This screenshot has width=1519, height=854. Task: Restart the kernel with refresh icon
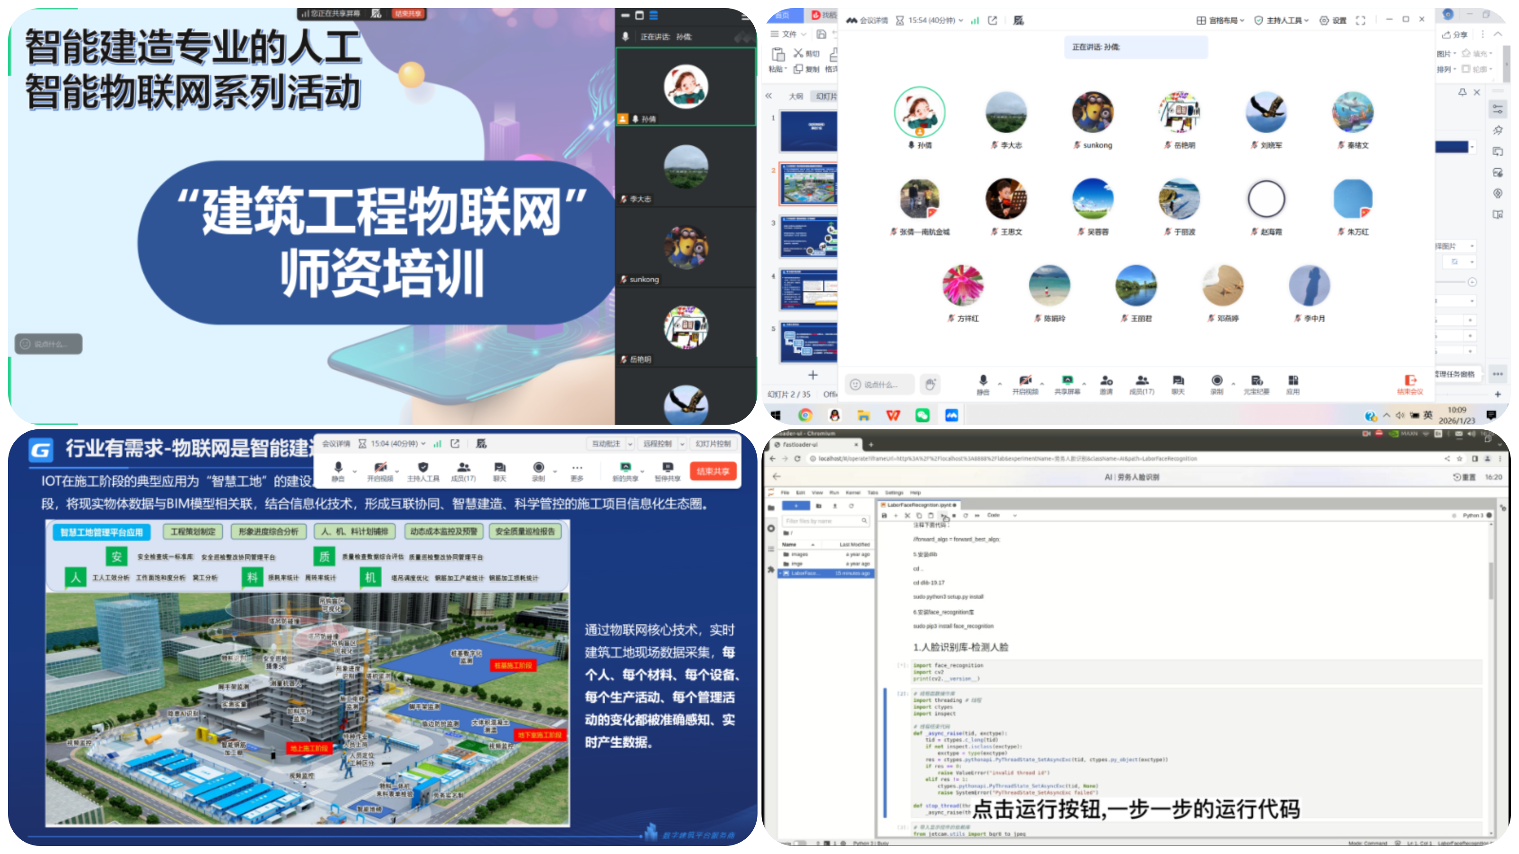966,516
